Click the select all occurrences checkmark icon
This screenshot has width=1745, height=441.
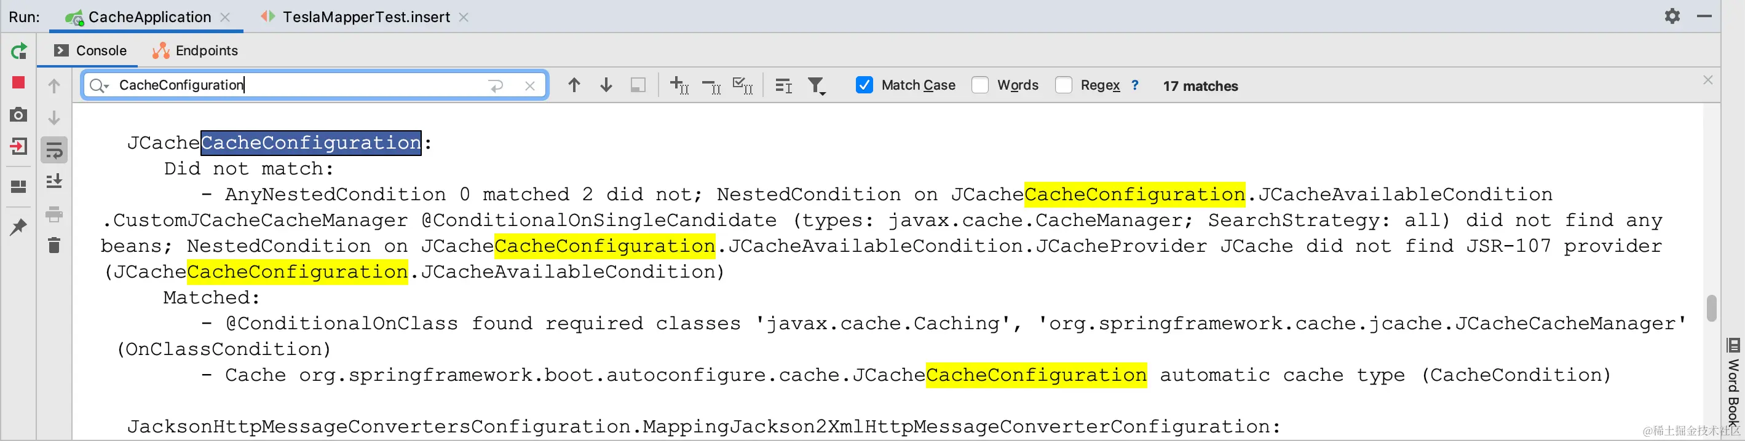(x=743, y=85)
